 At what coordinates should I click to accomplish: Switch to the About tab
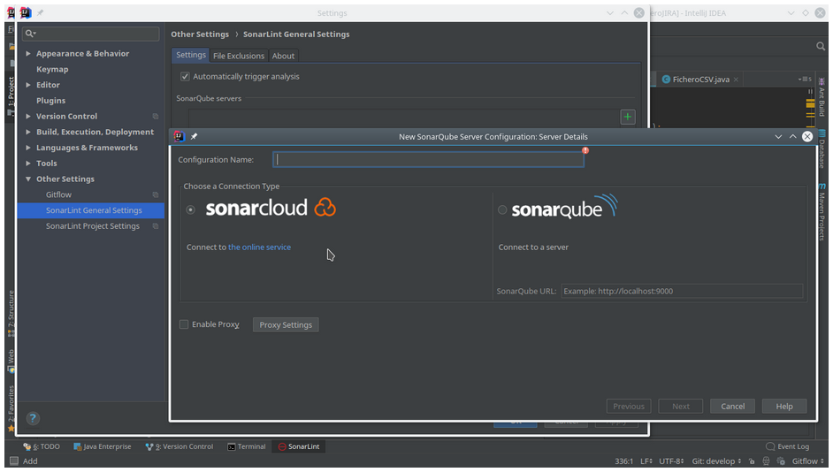(283, 56)
